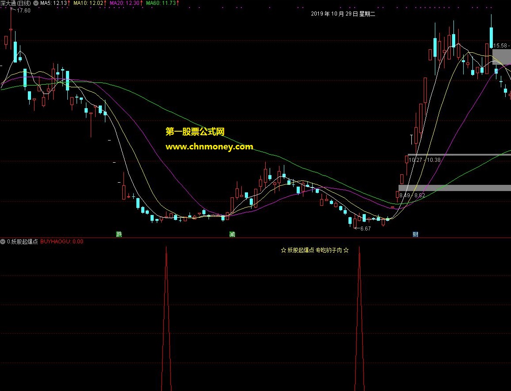Click the 财 info marker on the timeline

(415, 234)
